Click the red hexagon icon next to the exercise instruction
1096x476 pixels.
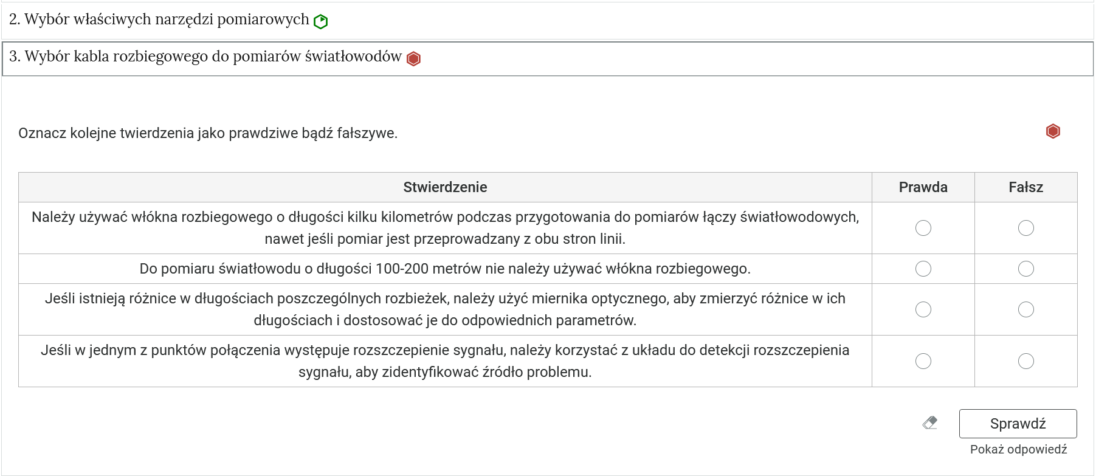[1053, 131]
